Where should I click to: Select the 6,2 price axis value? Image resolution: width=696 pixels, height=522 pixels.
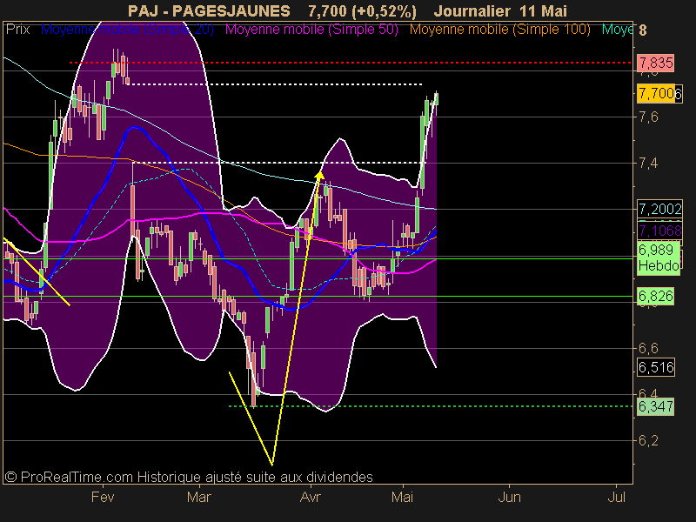pos(648,440)
